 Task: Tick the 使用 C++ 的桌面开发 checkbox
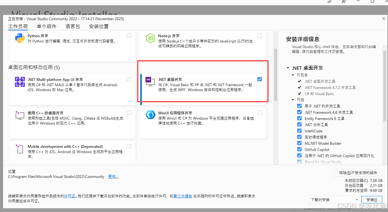[x=129, y=113]
